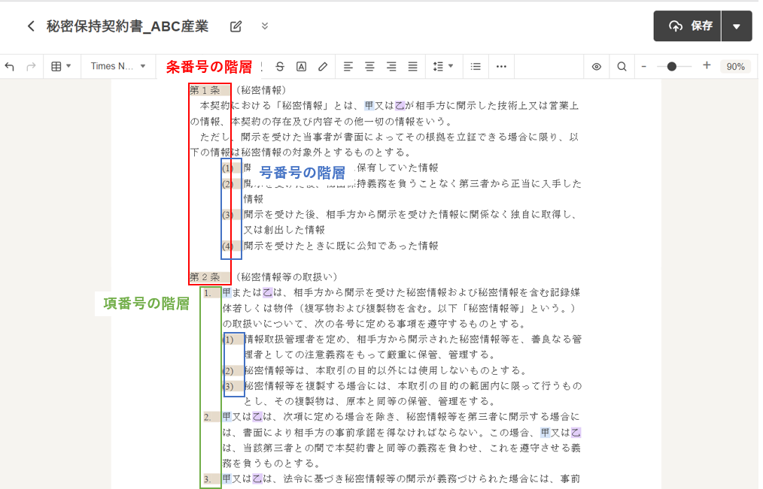
Task: Click the text box character icon
Action: 301,66
